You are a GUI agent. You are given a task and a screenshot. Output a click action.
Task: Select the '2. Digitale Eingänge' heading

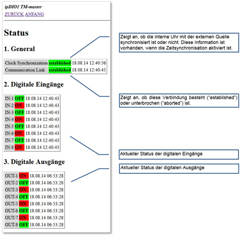[x=34, y=84]
